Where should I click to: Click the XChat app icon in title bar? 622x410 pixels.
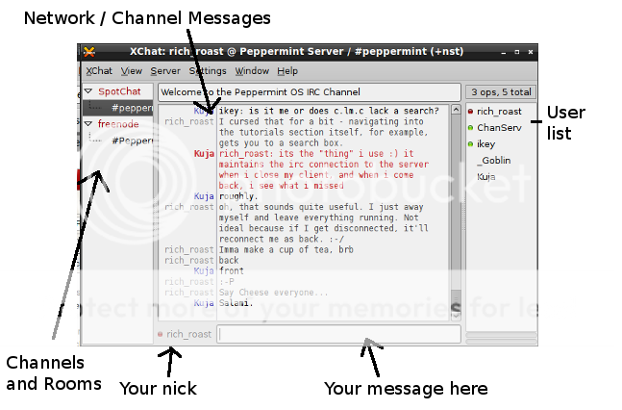pos(89,52)
